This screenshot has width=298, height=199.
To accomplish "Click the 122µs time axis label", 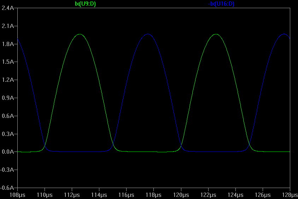I will 208,195.
